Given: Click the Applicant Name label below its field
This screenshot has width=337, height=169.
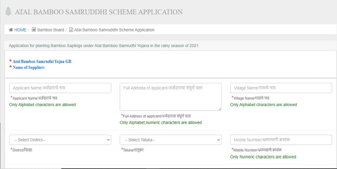Looking at the screenshot, I should pyautogui.click(x=34, y=98).
